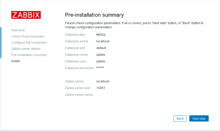The width and height of the screenshot is (220, 131).
Task: Click the Database name zabbix value
Action: 101,55
